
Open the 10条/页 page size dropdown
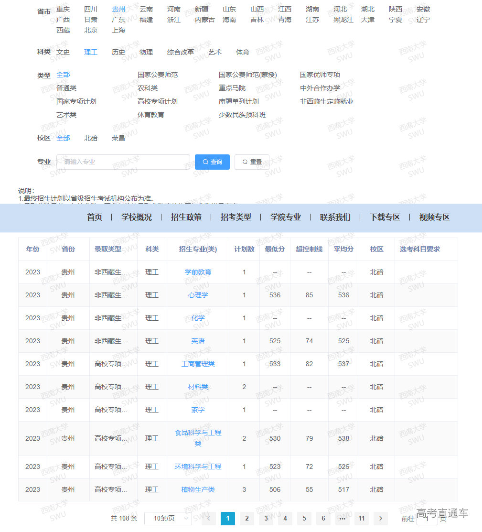pyautogui.click(x=168, y=518)
